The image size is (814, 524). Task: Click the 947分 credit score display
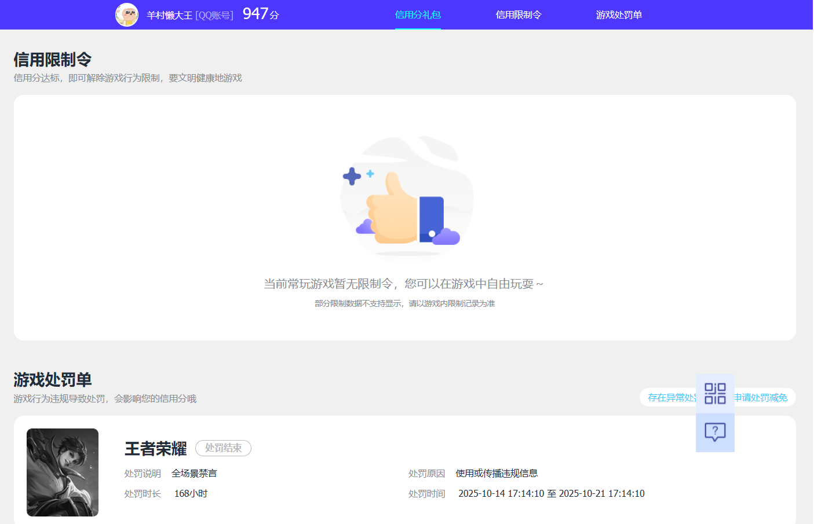(259, 14)
